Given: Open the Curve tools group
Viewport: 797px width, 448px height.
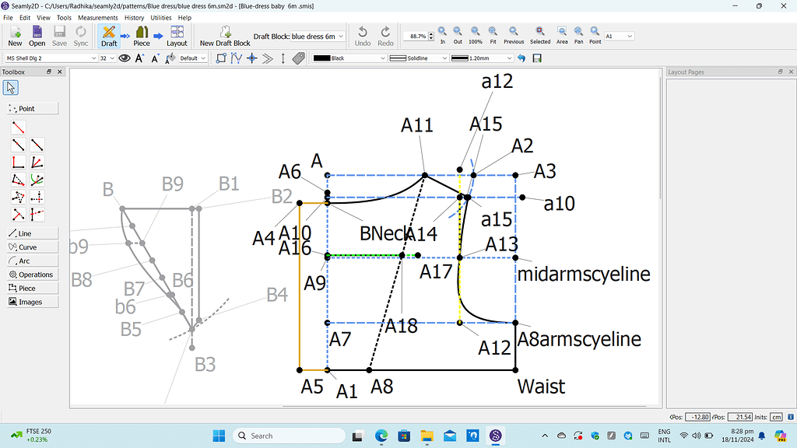Looking at the screenshot, I should pyautogui.click(x=31, y=247).
